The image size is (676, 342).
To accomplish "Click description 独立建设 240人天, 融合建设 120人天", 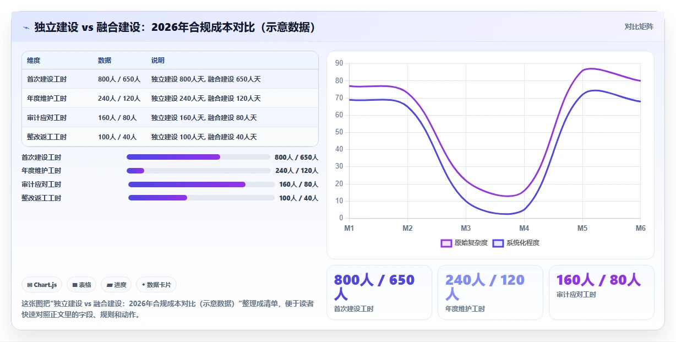I will 206,99.
